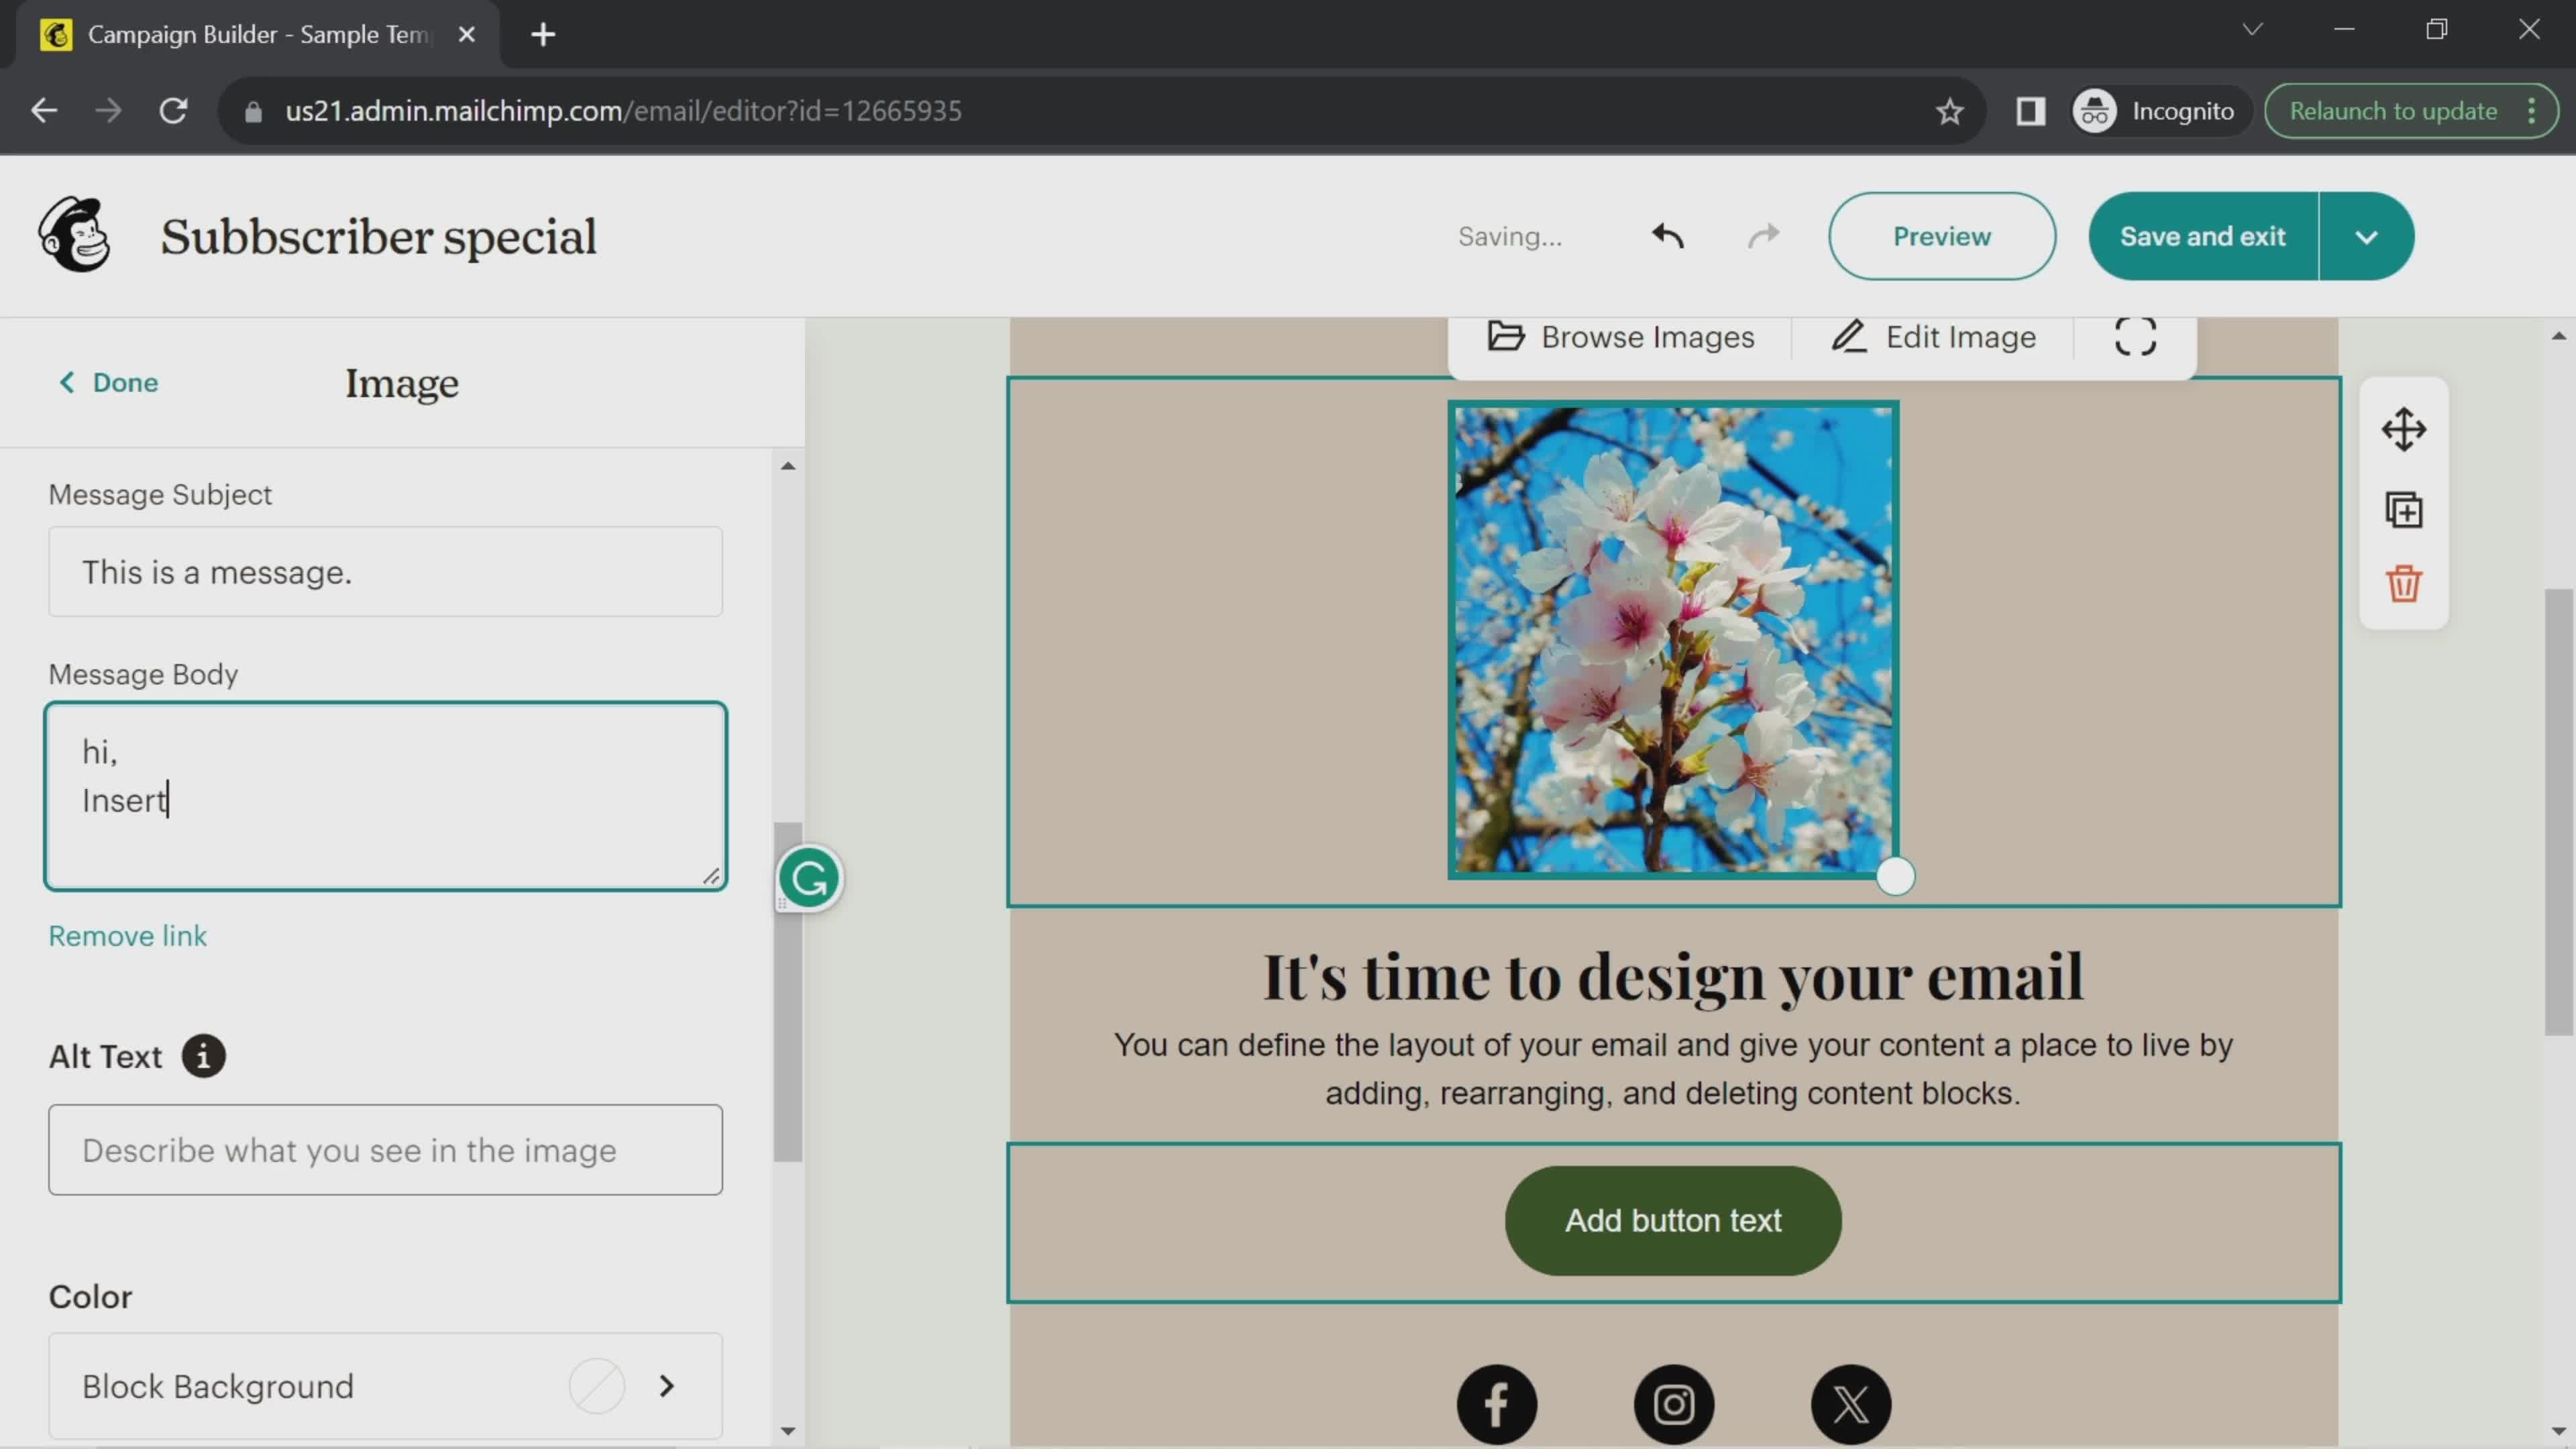Go back in browser history

click(x=44, y=110)
